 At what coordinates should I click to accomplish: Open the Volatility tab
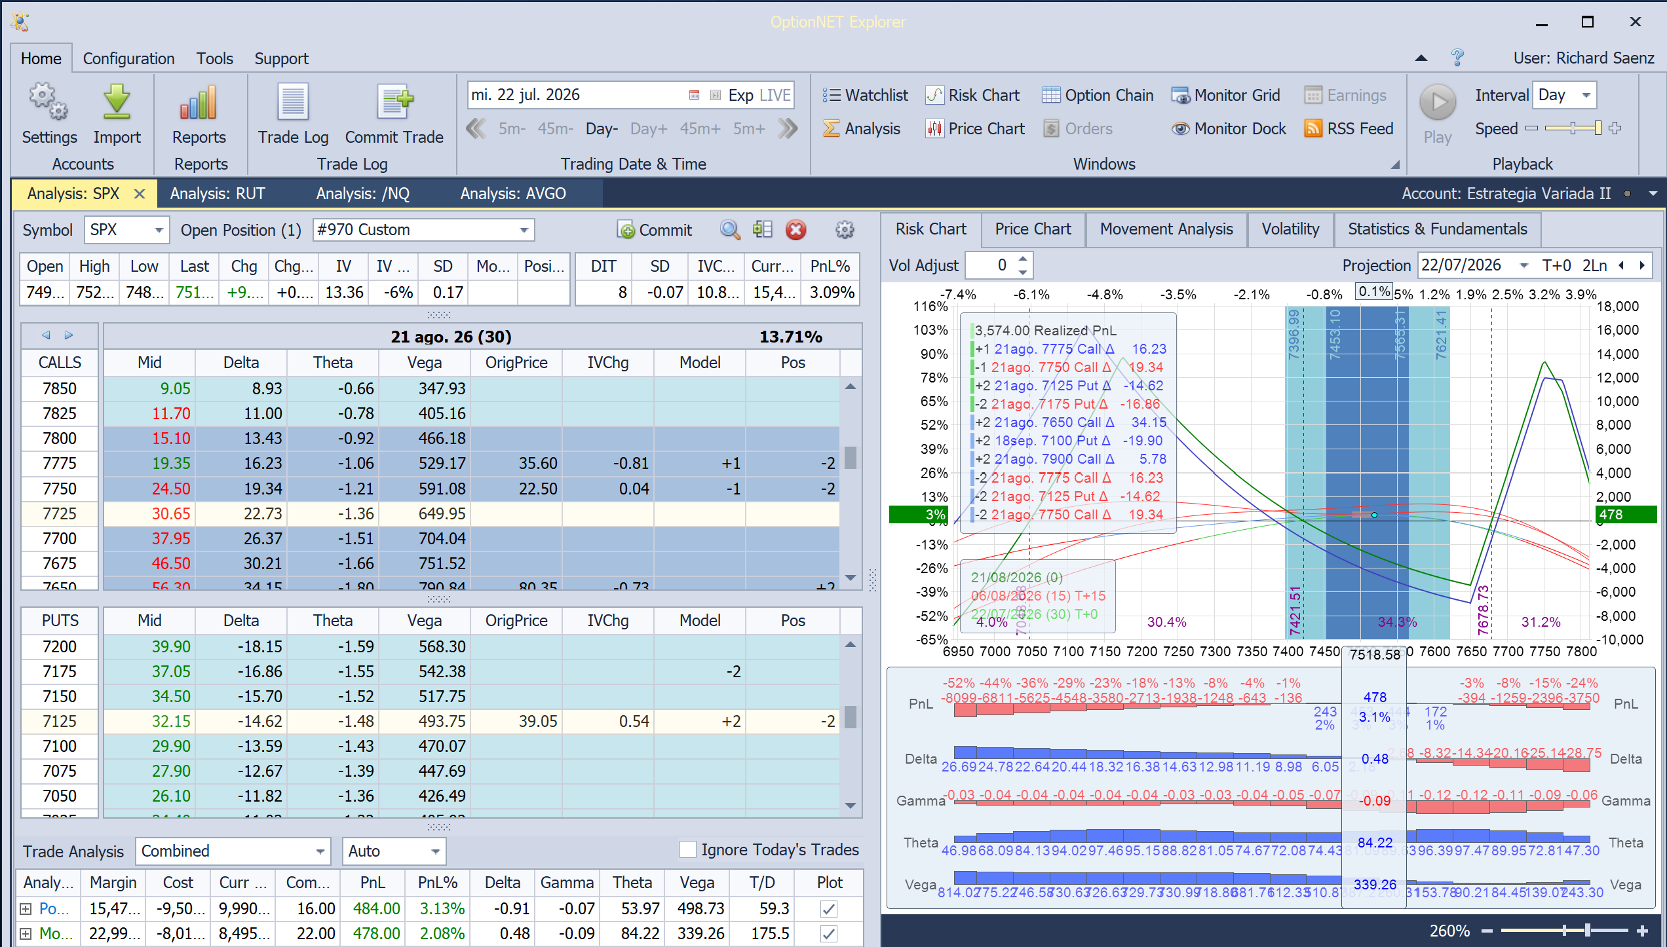[x=1290, y=229]
